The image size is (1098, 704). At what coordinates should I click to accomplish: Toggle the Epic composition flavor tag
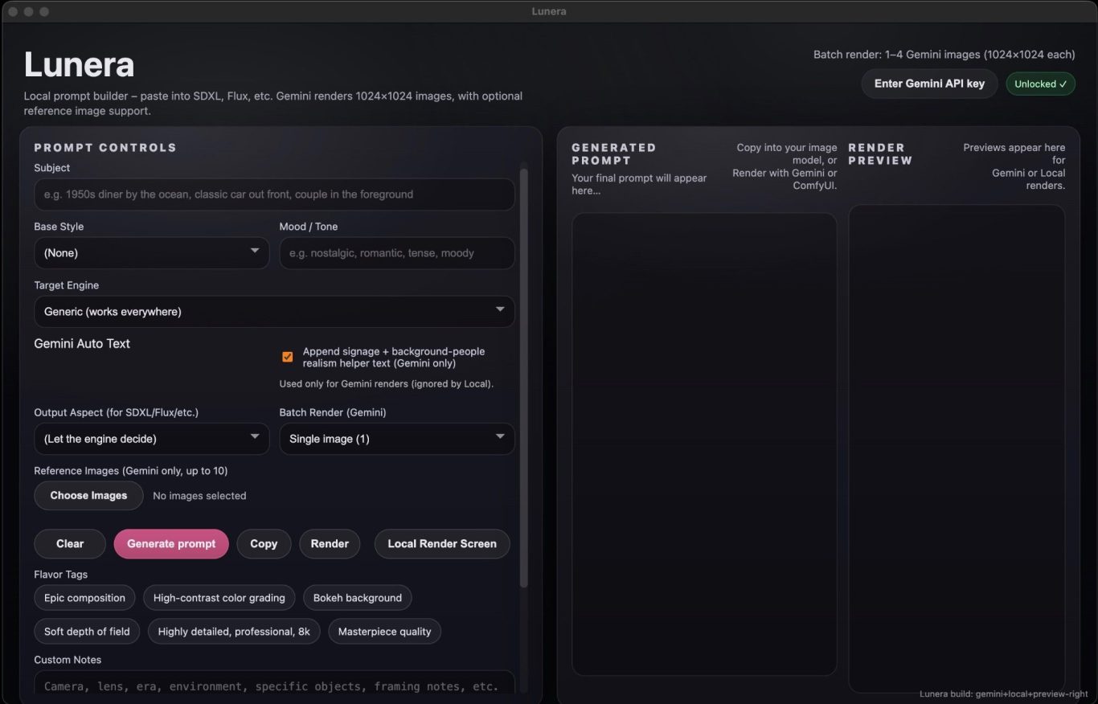point(84,598)
